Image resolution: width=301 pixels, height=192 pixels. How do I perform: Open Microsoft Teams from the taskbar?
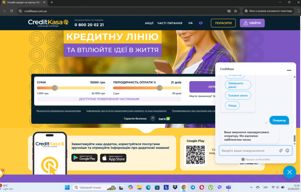click(228, 187)
